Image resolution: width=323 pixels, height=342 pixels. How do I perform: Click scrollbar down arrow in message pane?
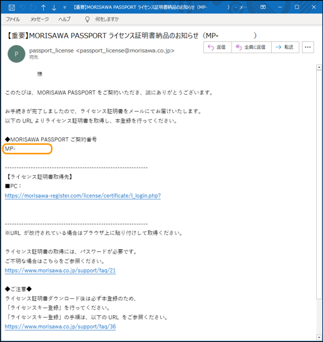pyautogui.click(x=319, y=337)
